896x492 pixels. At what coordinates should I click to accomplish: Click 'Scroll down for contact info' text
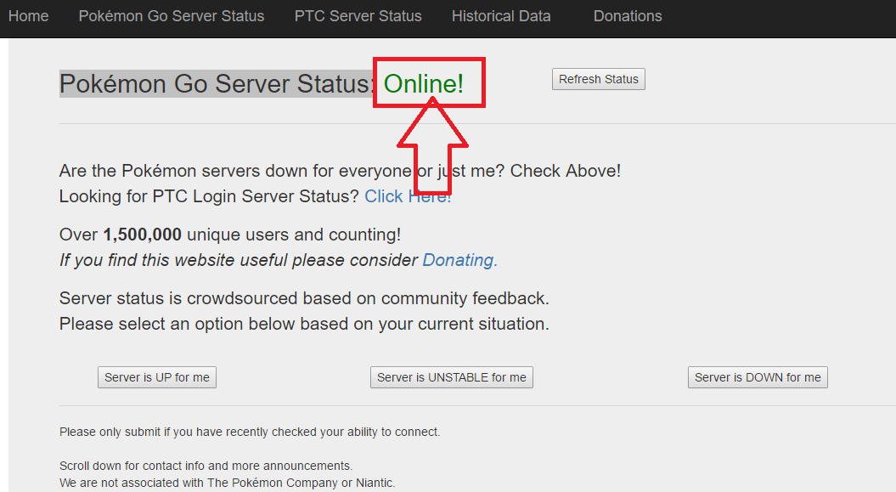[206, 466]
